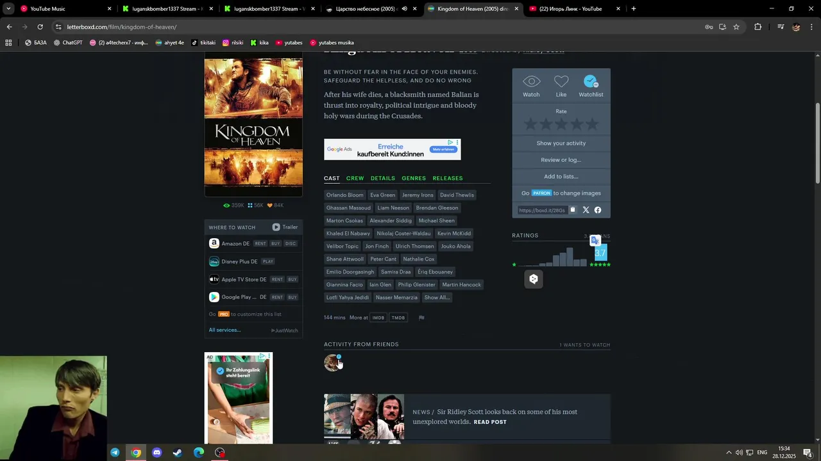
Task: Switch to RELEASES tab
Action: tap(448, 178)
